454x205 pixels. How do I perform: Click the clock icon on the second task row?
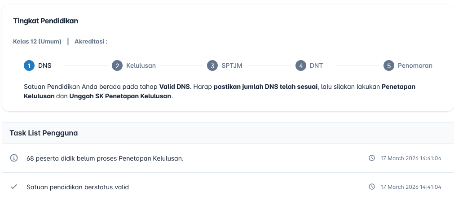[x=372, y=187]
